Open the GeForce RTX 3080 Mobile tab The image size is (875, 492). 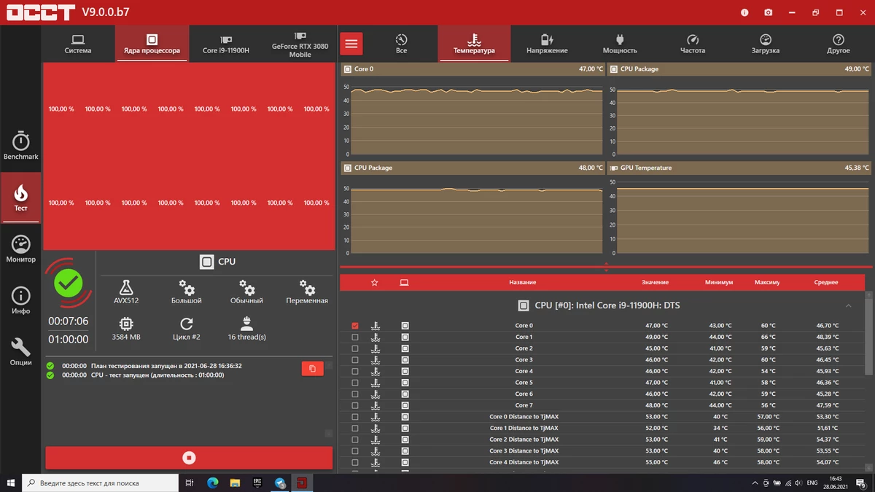(300, 44)
